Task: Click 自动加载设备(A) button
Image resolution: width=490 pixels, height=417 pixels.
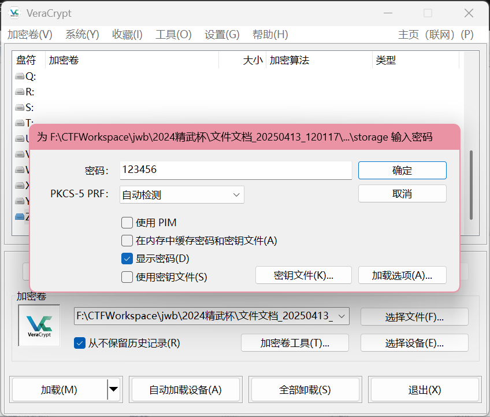Action: pyautogui.click(x=185, y=389)
